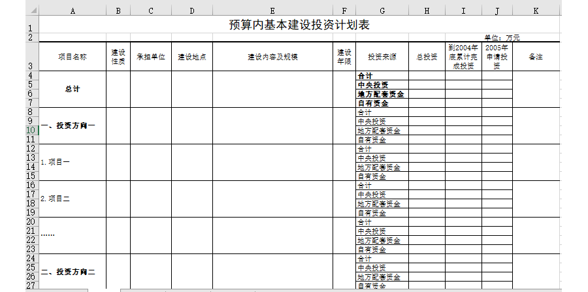588x292 pixels.
Task: Click the 备注 header cell
Action: coord(536,57)
